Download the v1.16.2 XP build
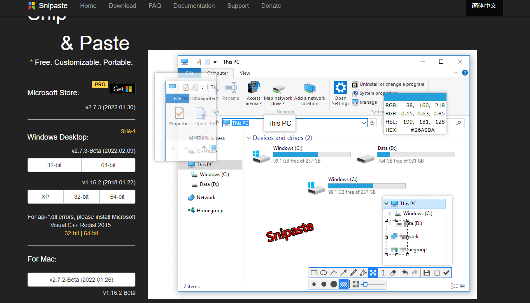This screenshot has width=530, height=303. click(x=45, y=197)
